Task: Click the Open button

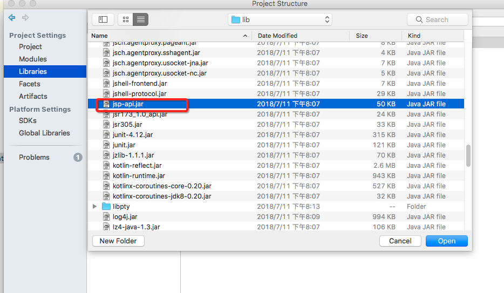Action: pos(447,241)
